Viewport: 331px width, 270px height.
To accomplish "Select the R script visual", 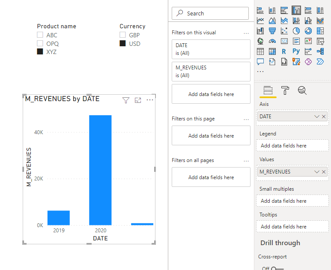I will [x=284, y=51].
